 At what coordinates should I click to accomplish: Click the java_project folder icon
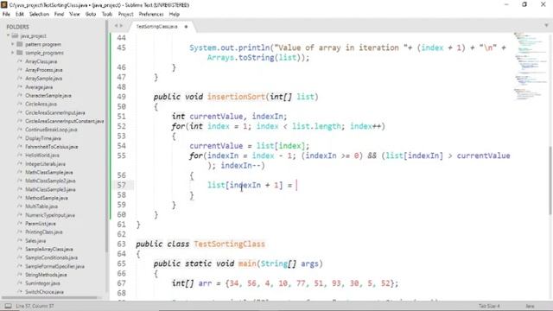coord(15,35)
